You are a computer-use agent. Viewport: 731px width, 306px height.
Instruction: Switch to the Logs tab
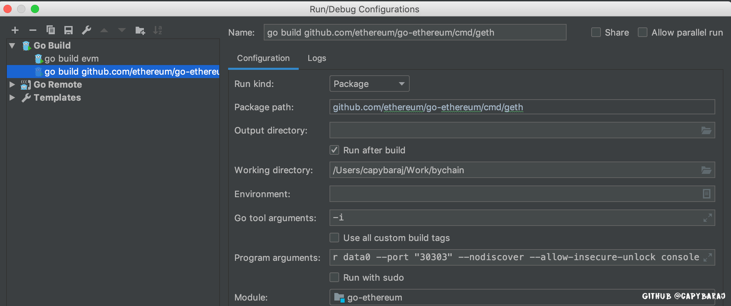pos(317,58)
